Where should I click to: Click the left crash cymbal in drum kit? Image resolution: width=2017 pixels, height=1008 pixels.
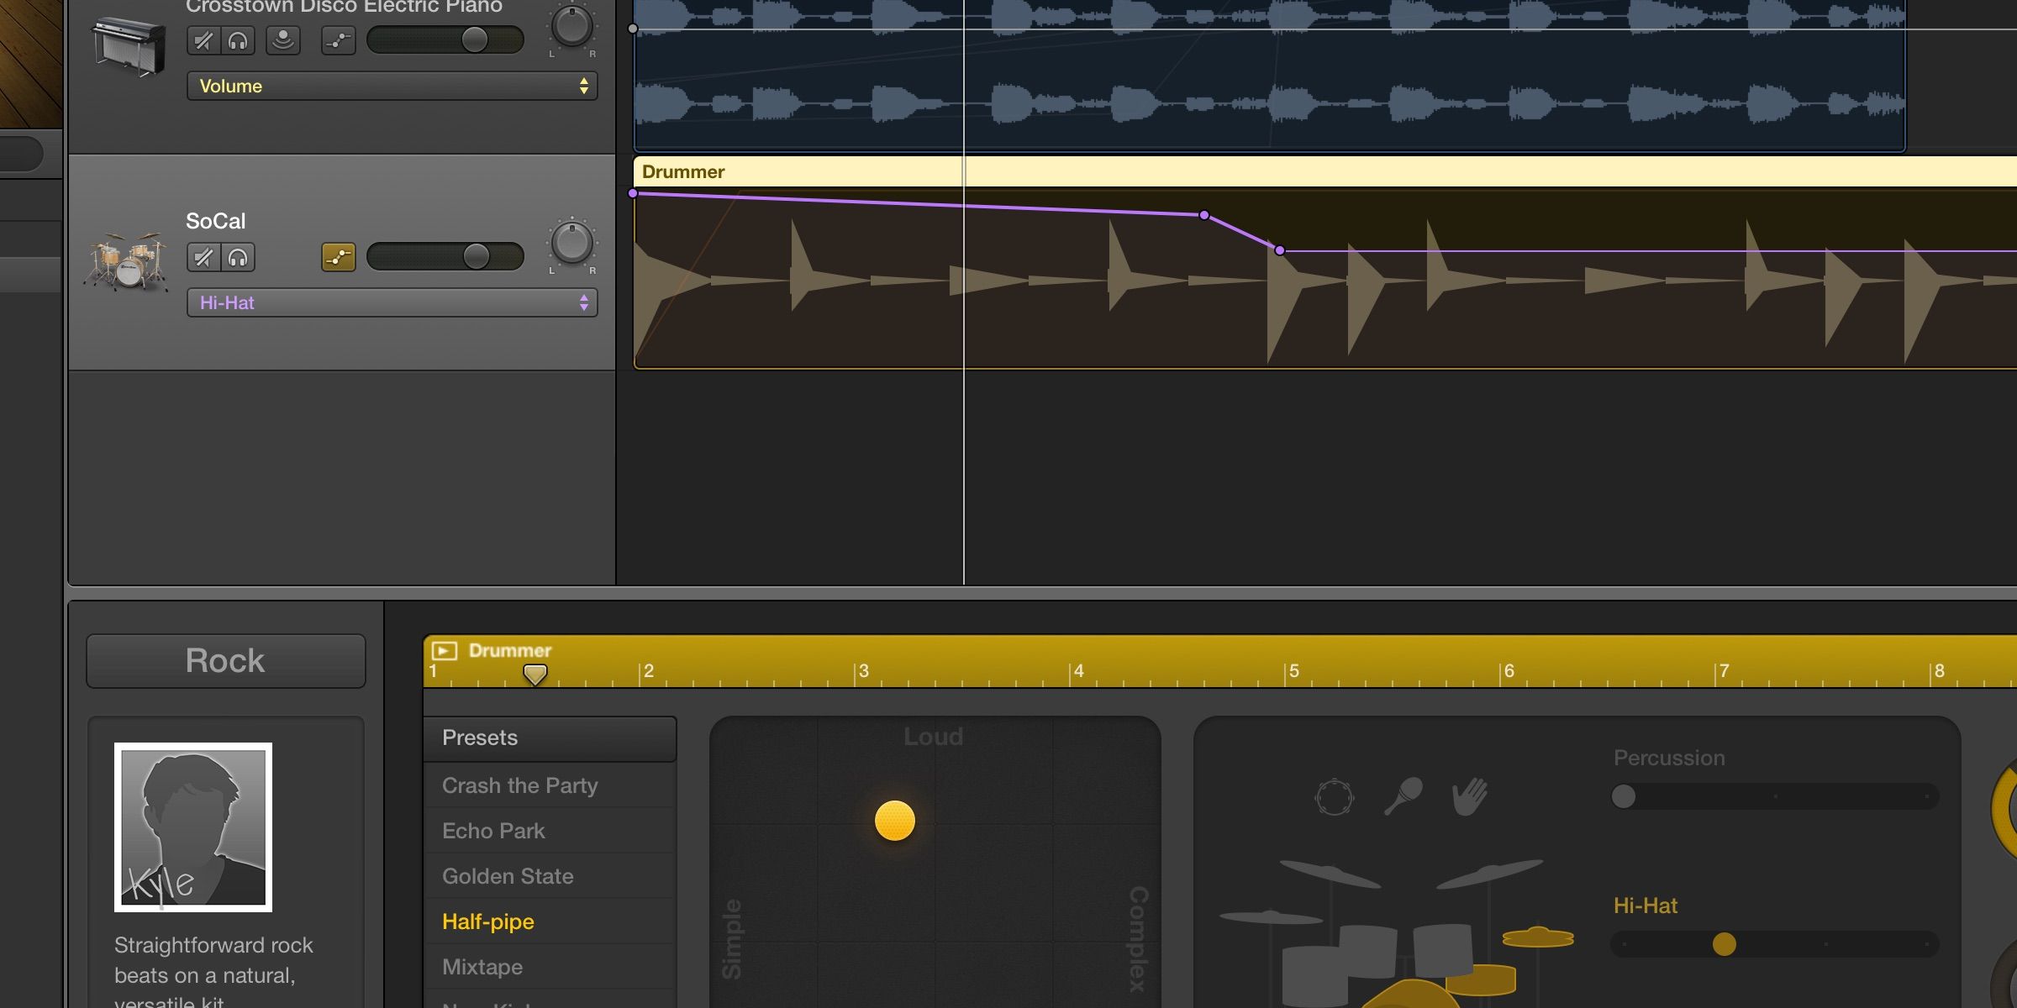(x=1329, y=874)
